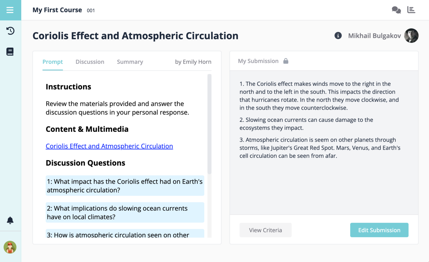
Task: Click the lock icon beside My Submission
Action: coord(286,61)
